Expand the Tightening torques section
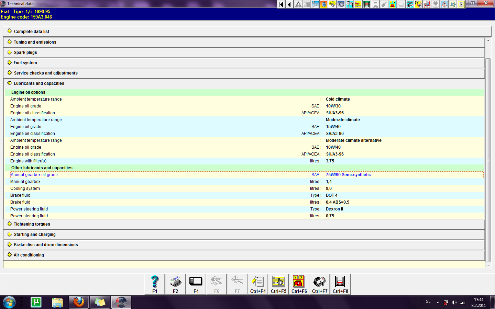 point(244,224)
